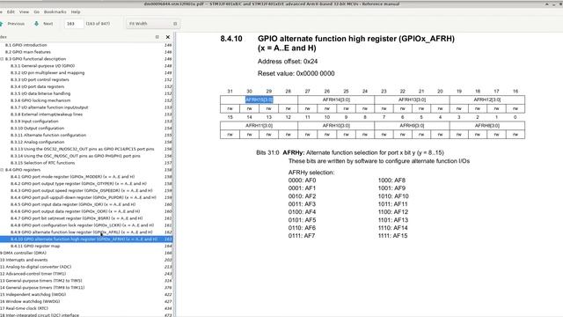Open the Help menu
This screenshot has height=317, width=563.
[76, 11]
